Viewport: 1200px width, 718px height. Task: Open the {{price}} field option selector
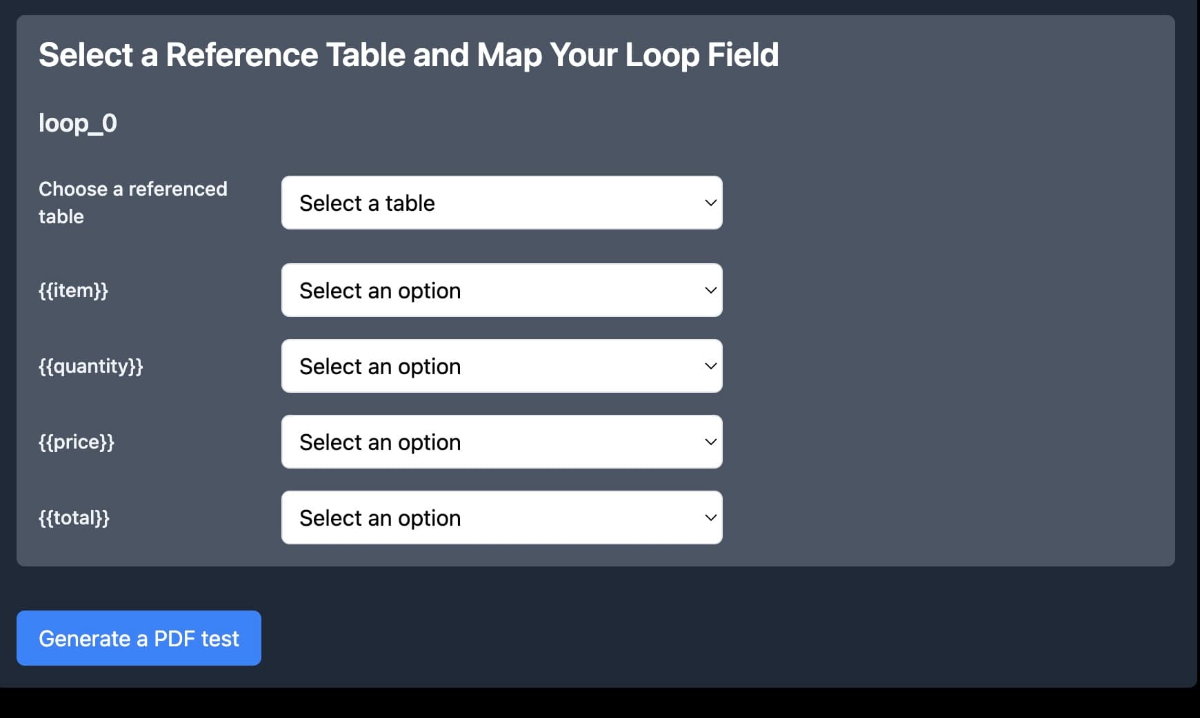tap(501, 442)
